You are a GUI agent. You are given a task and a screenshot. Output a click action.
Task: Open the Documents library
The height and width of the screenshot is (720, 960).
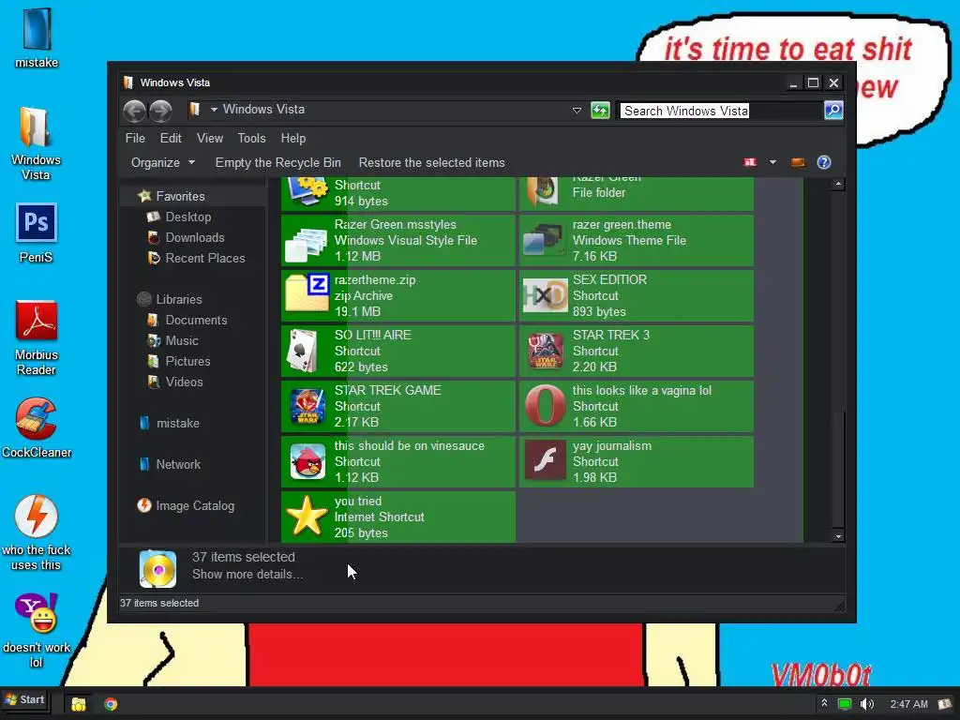196,321
